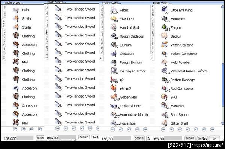This screenshot has height=149, width=225.
Task: Click the "Destroyed Armor" label
Action: (x=132, y=71)
